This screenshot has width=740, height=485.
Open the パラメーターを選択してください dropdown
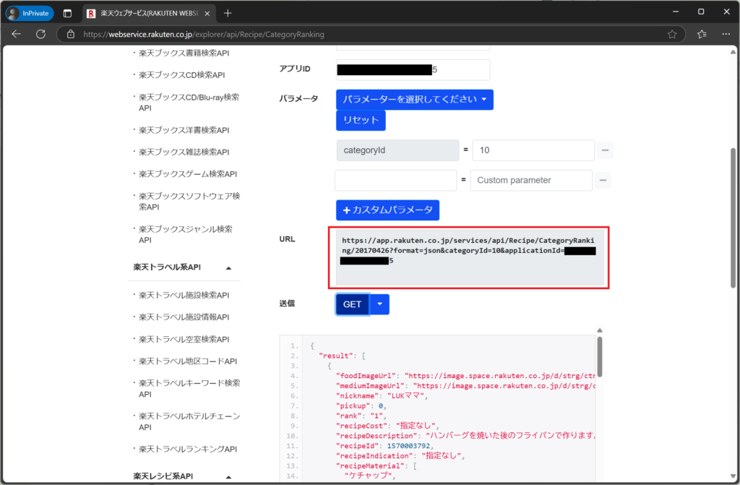tap(414, 100)
